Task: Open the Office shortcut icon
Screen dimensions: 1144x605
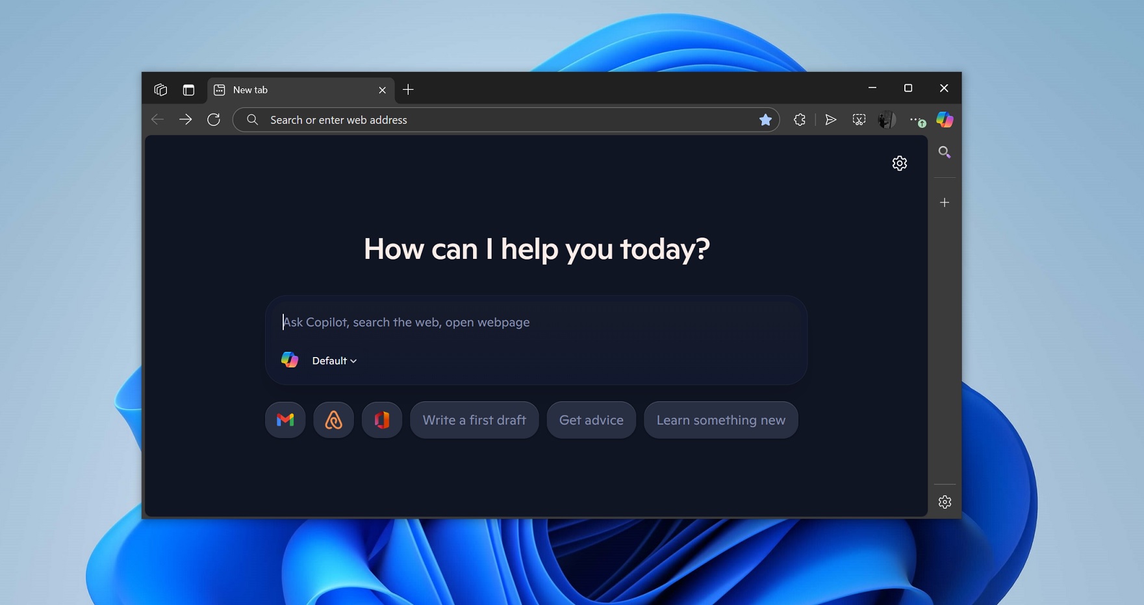Action: [381, 420]
